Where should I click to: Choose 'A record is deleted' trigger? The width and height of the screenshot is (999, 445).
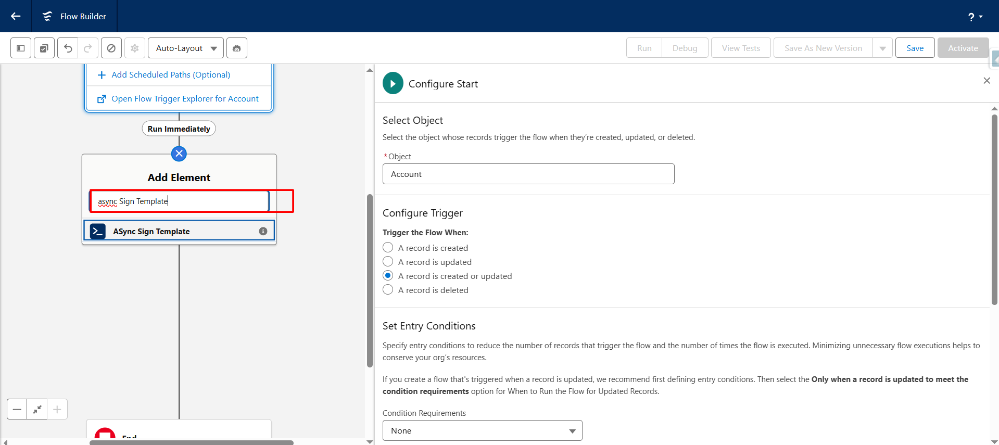pos(388,290)
